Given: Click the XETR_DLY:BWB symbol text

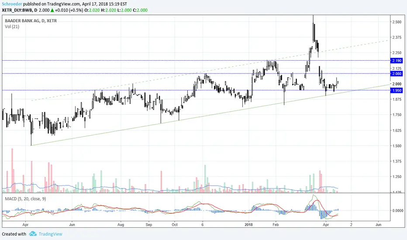Looking at the screenshot, I should 17,10.
